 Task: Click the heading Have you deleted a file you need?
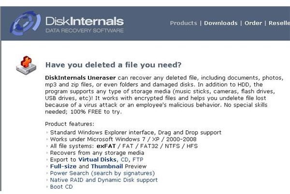point(114,65)
